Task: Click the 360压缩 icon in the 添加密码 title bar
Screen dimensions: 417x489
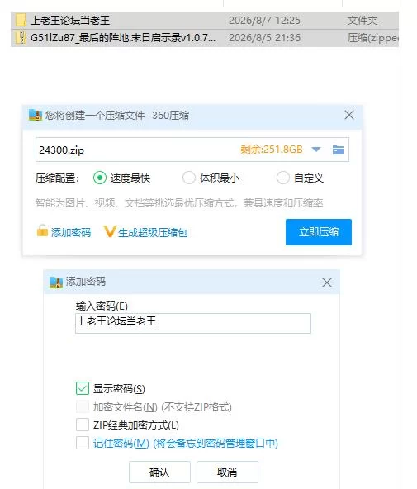Action: click(x=56, y=282)
